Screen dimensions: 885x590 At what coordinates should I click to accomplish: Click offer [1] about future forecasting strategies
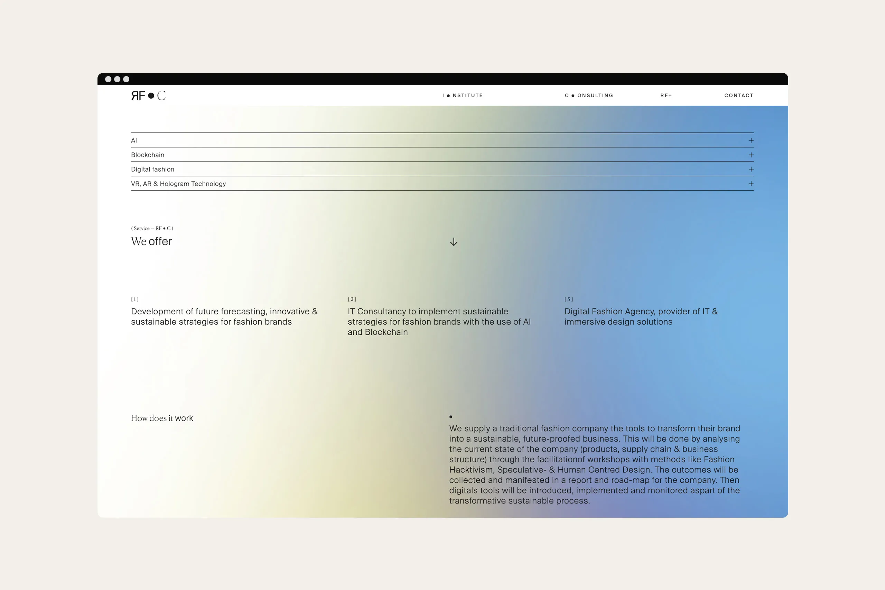click(x=224, y=316)
